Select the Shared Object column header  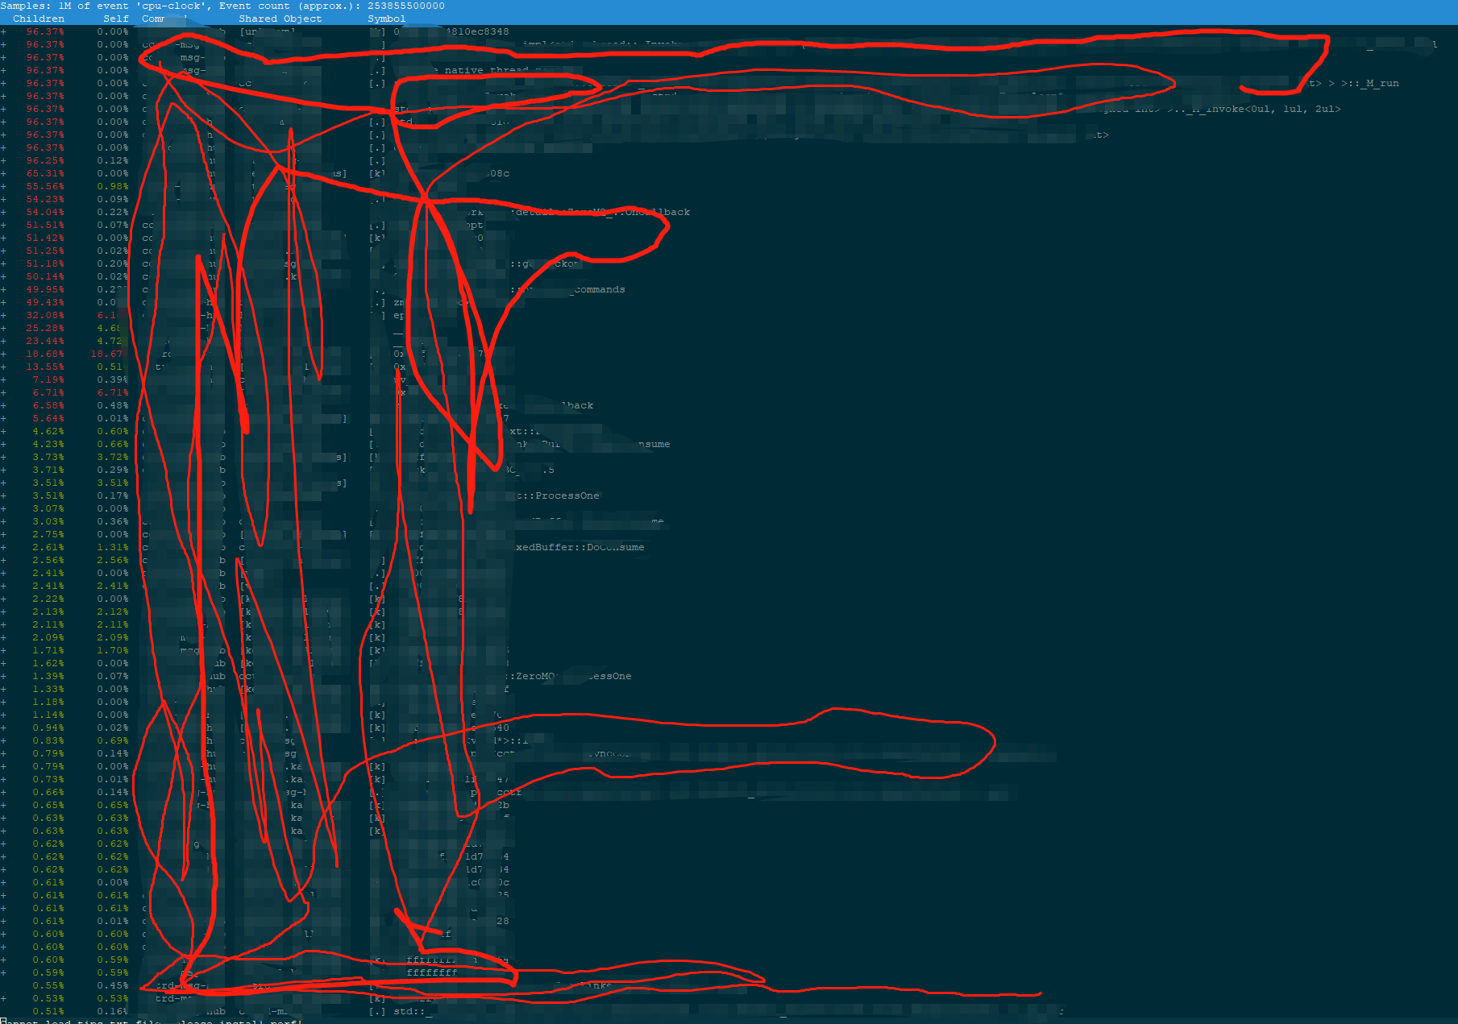(x=280, y=19)
